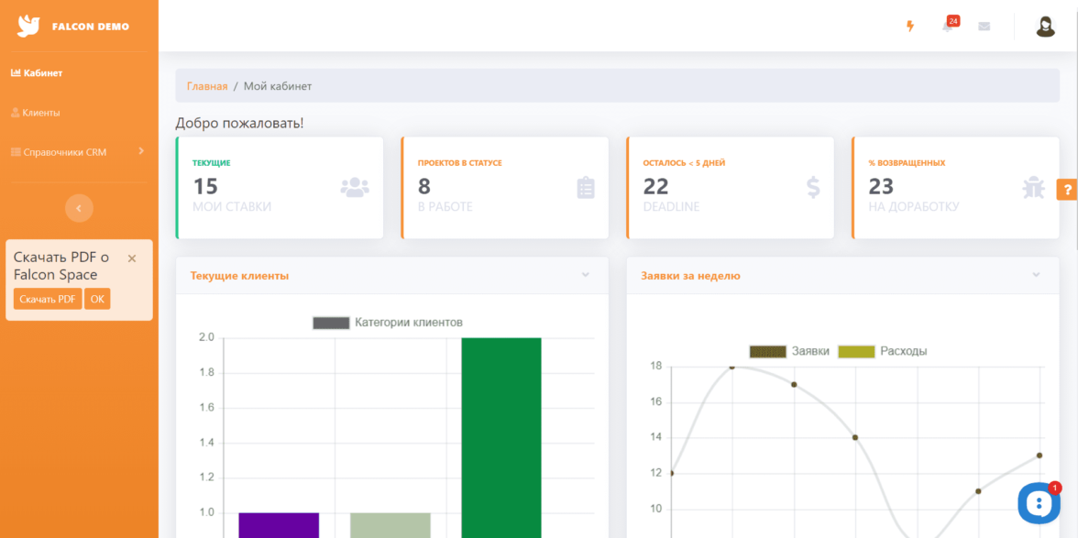Open the user avatar profile menu
Screen dimensions: 1078x538
point(1045,27)
